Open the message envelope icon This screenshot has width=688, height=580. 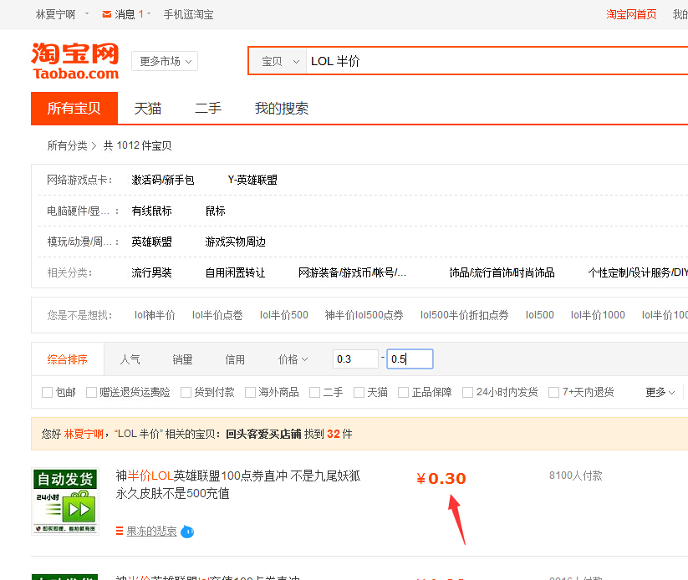[107, 14]
